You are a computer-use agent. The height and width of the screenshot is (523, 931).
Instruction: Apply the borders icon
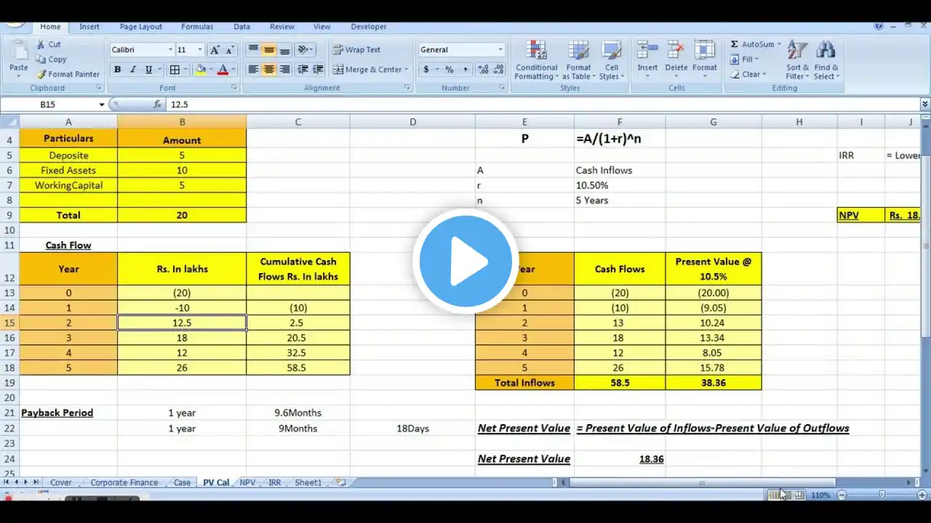tap(175, 70)
